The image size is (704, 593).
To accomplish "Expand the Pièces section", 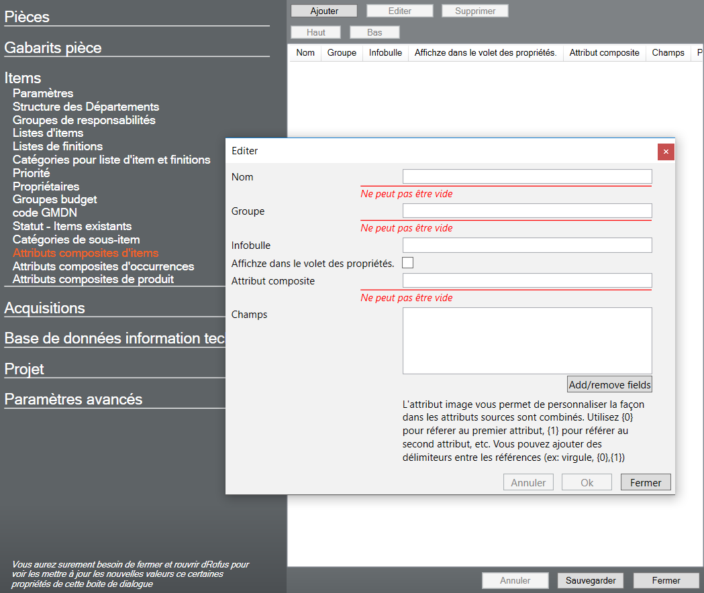I will point(27,17).
